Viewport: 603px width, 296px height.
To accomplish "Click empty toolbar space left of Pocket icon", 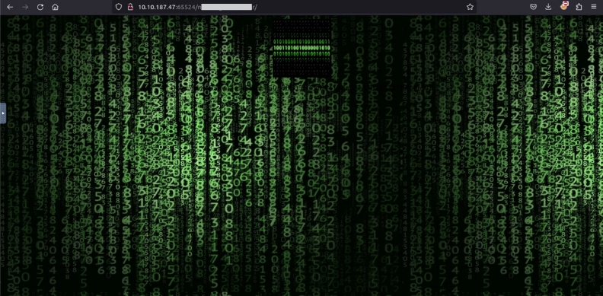I will click(x=502, y=7).
